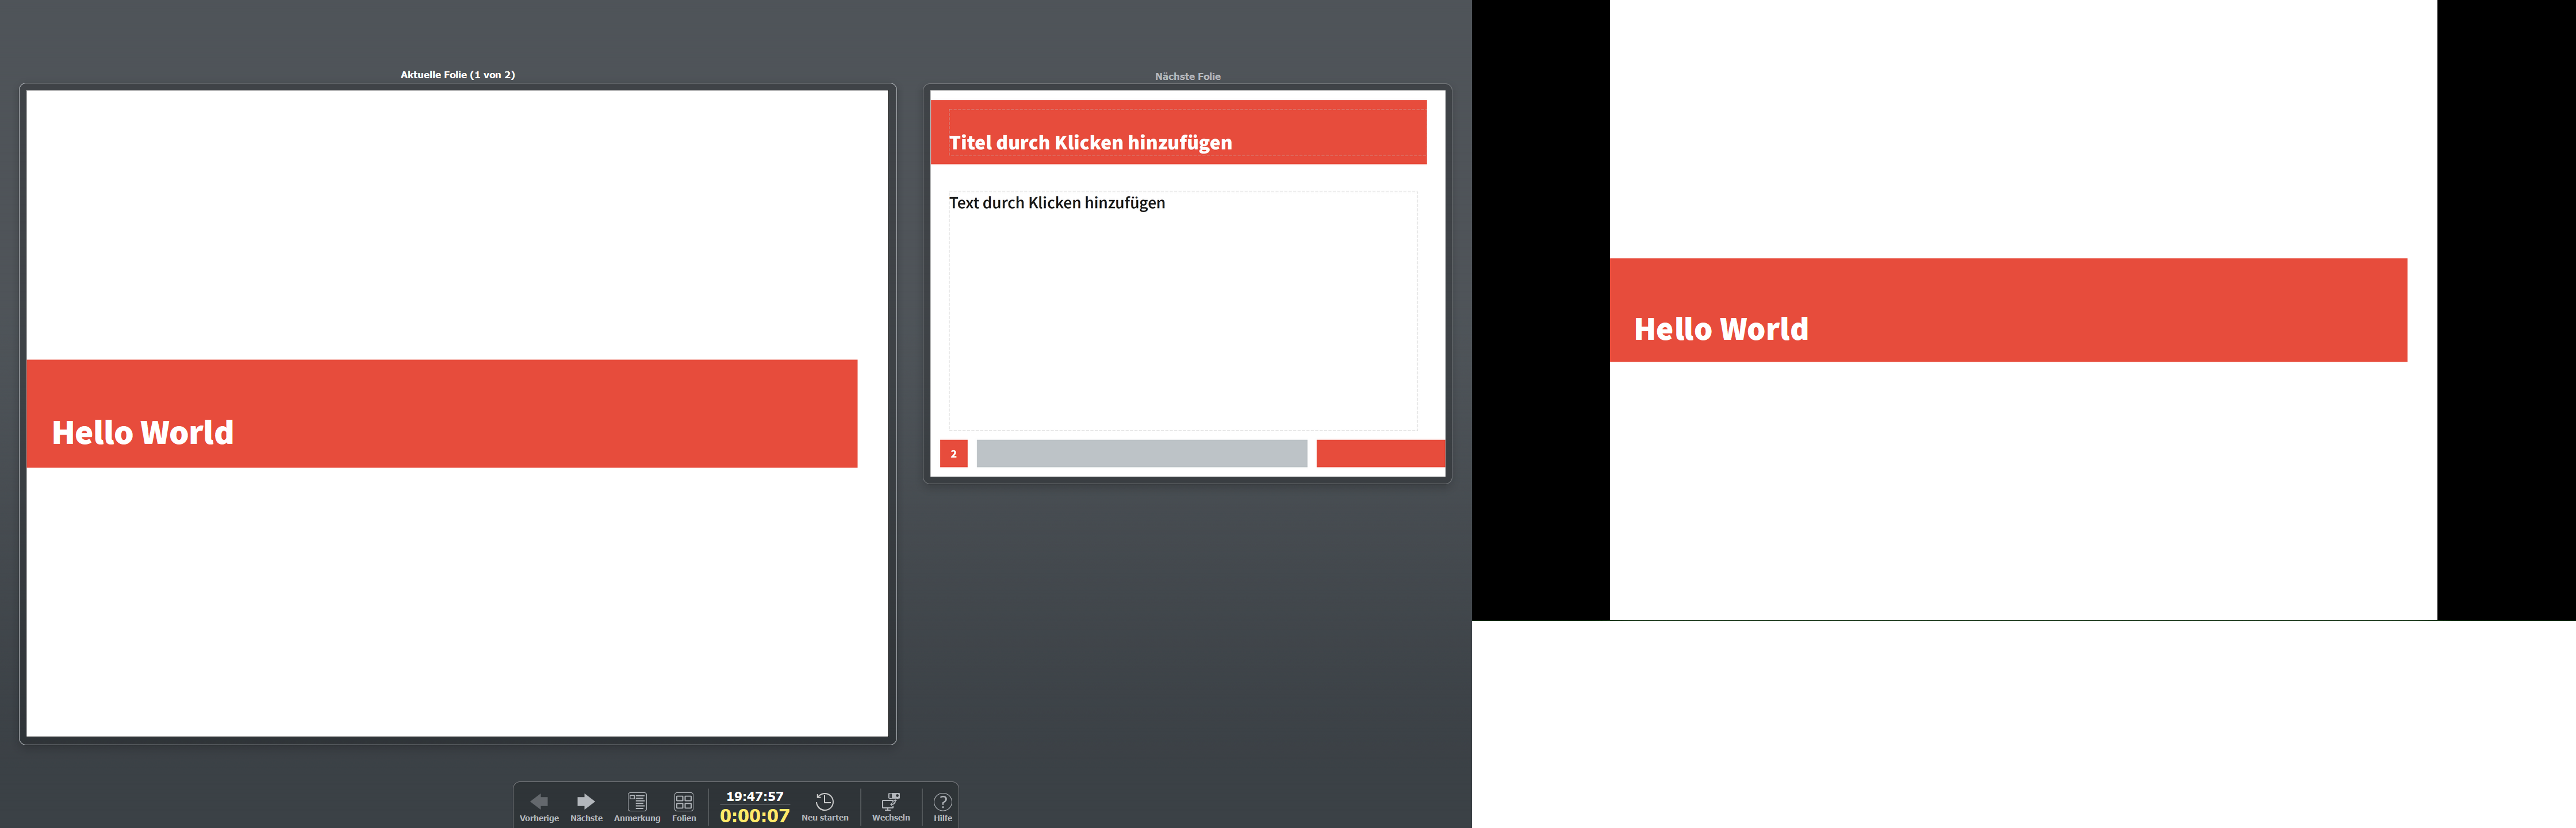
Task: Open the Hilfe question mark icon
Action: (943, 802)
